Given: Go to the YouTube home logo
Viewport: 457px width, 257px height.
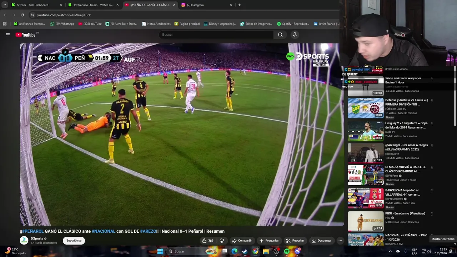Looking at the screenshot, I should (x=26, y=35).
